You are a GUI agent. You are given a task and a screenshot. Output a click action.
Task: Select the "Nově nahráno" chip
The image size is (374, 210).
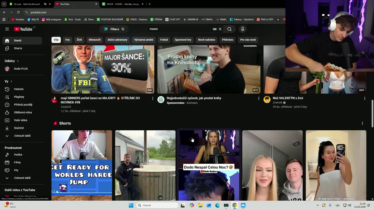point(207,40)
